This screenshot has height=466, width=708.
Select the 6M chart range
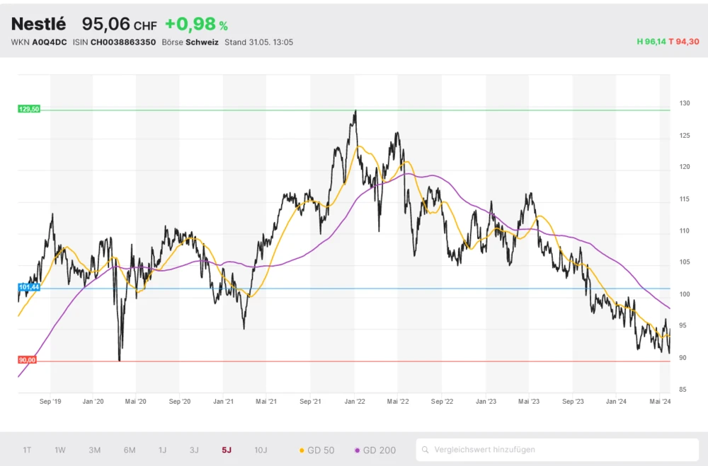129,450
